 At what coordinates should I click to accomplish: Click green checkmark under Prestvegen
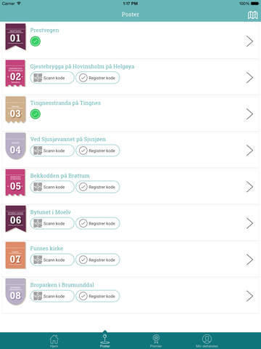click(36, 41)
